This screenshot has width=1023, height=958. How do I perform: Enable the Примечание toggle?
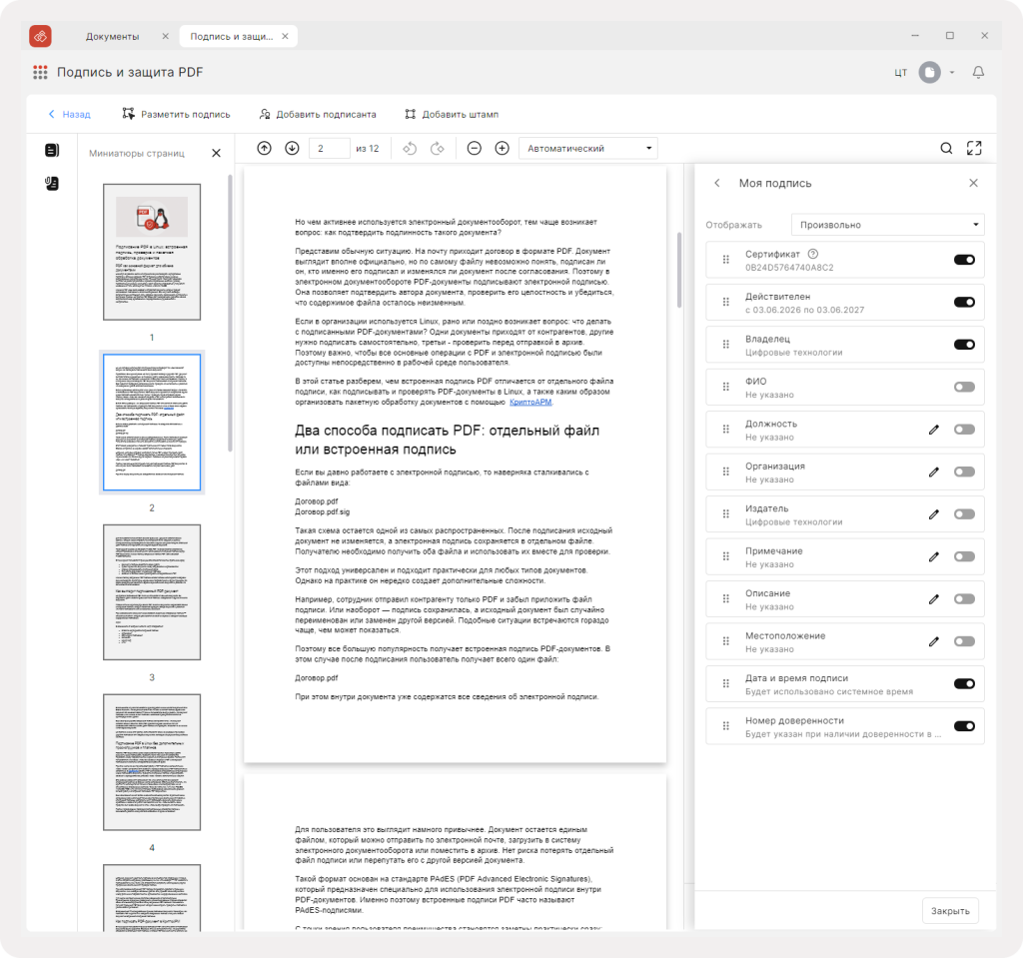(964, 556)
